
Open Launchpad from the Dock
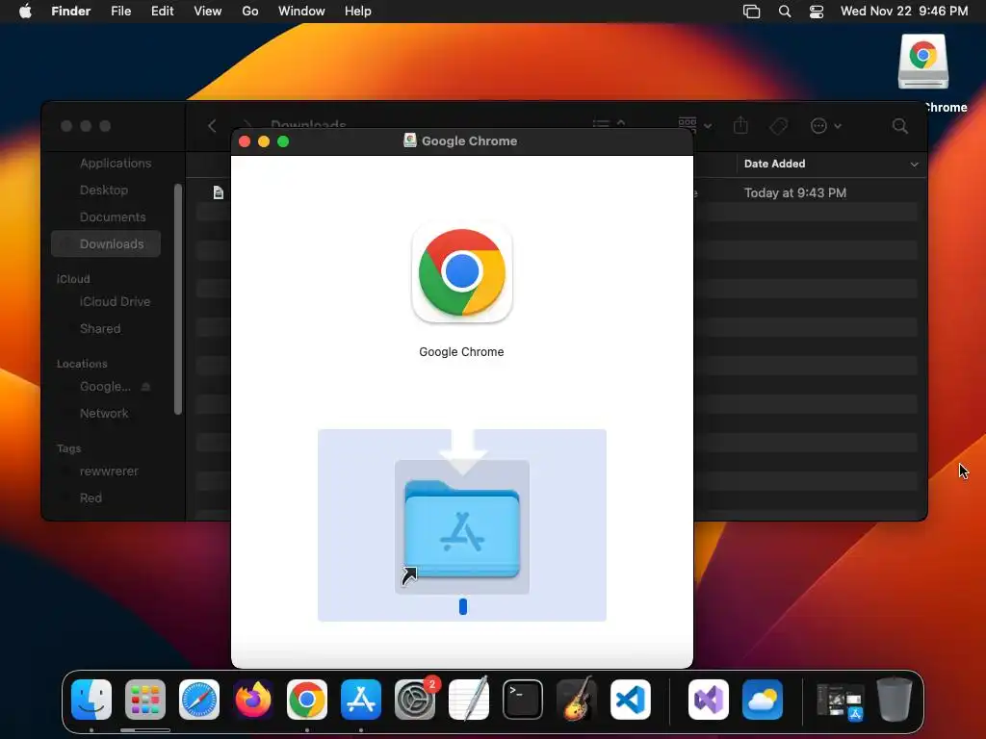pos(145,700)
